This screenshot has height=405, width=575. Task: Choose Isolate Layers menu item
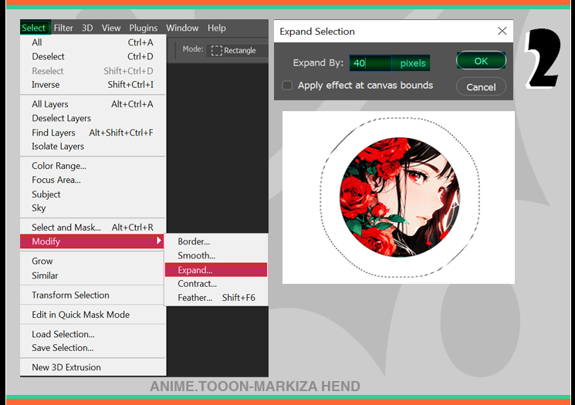pyautogui.click(x=93, y=147)
